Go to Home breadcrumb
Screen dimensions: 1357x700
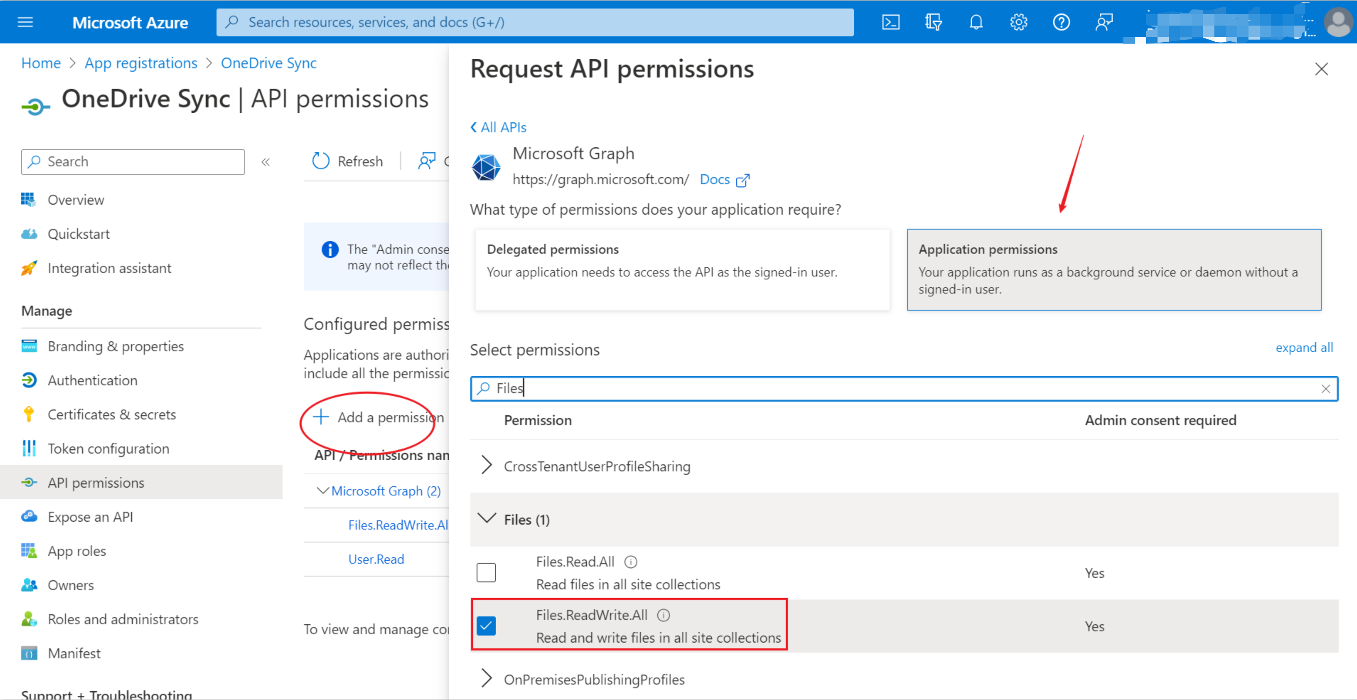[x=41, y=63]
